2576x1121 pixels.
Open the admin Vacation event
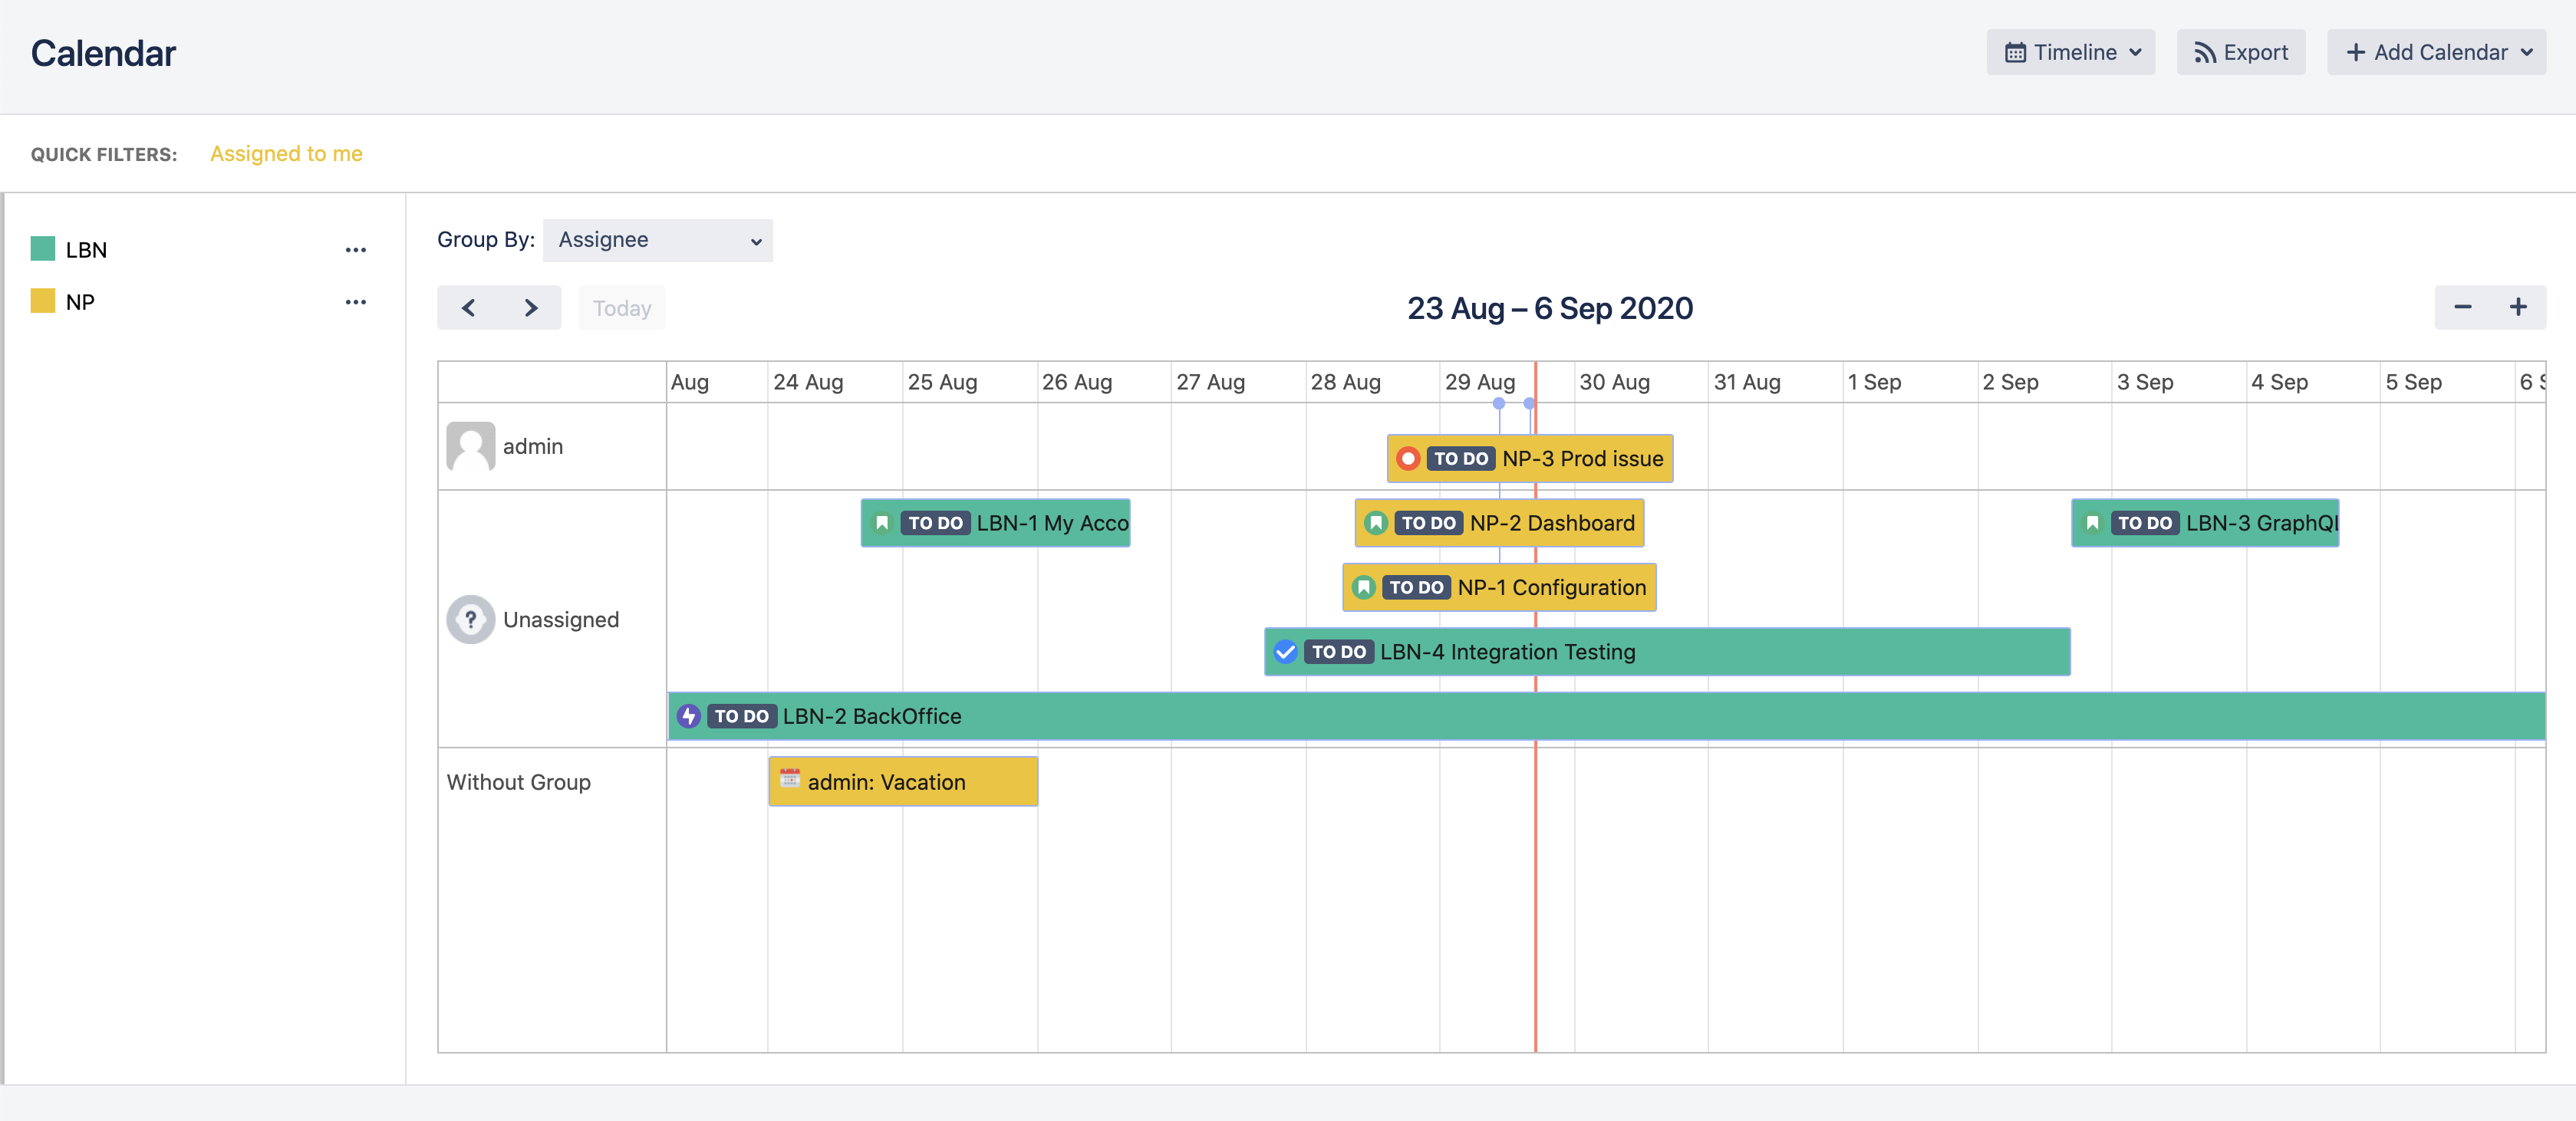[902, 781]
